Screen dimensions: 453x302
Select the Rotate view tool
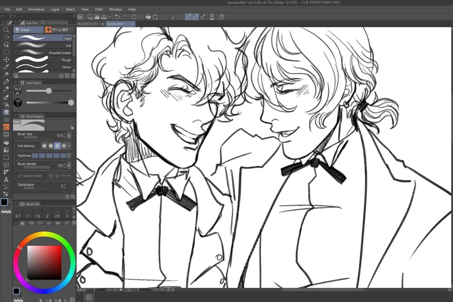coord(6,37)
